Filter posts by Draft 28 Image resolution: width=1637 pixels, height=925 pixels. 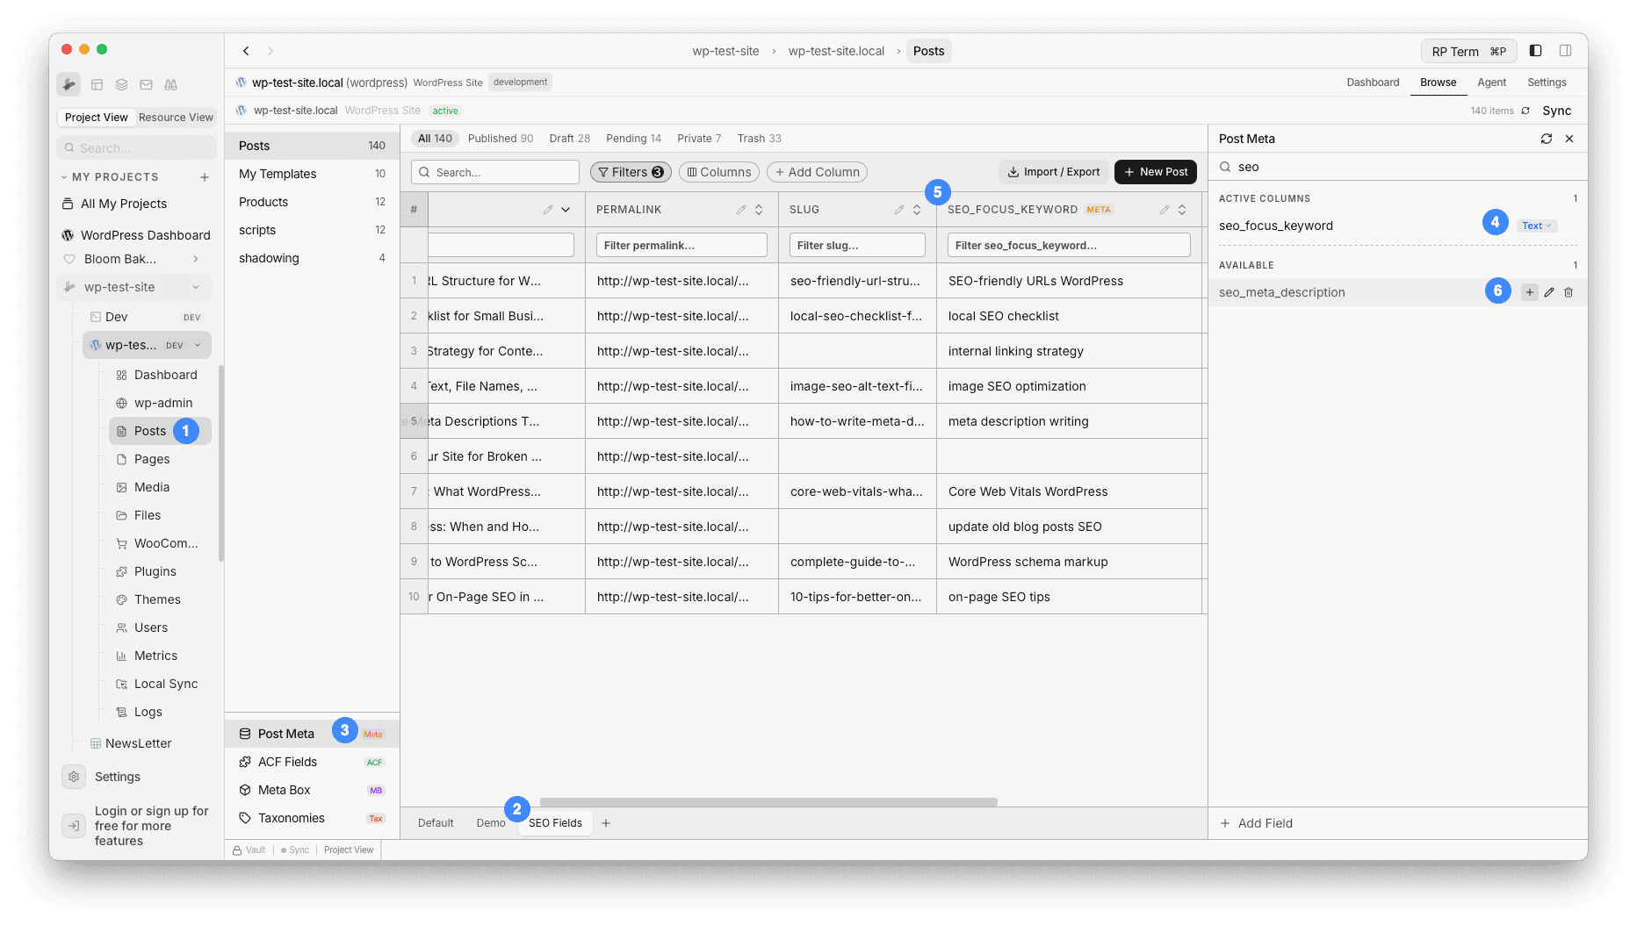tap(570, 139)
